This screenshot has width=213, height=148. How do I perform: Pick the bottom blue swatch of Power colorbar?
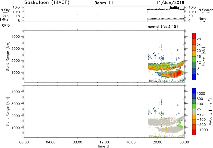(194, 77)
